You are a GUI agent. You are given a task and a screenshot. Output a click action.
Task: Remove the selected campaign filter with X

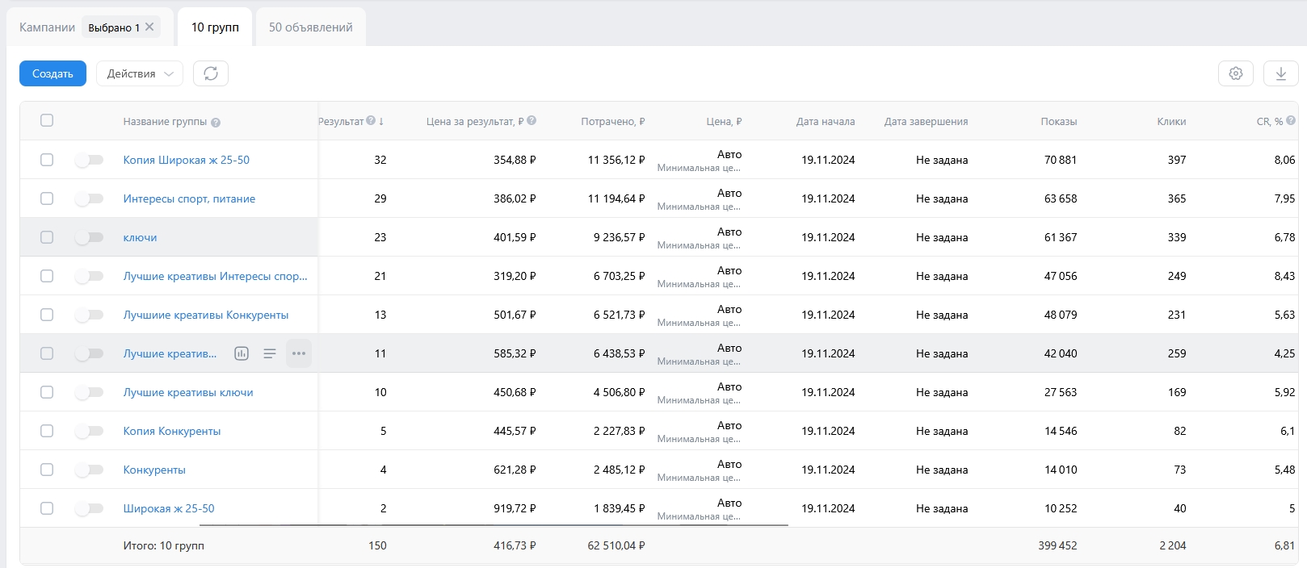(149, 27)
